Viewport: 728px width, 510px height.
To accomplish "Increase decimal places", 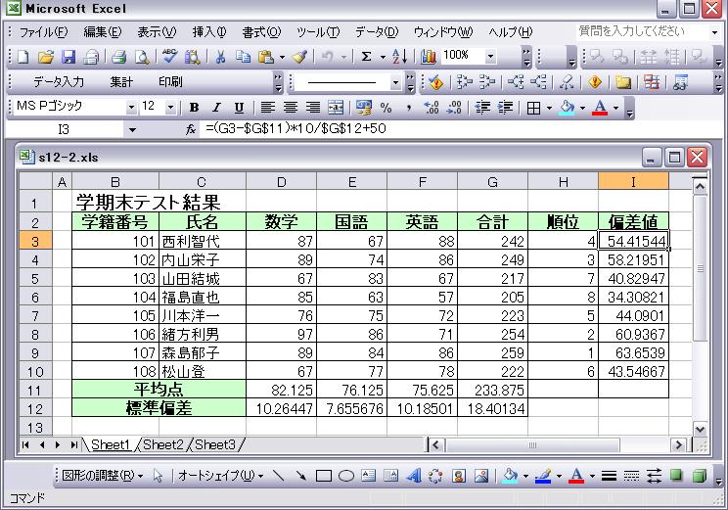I will coord(432,108).
